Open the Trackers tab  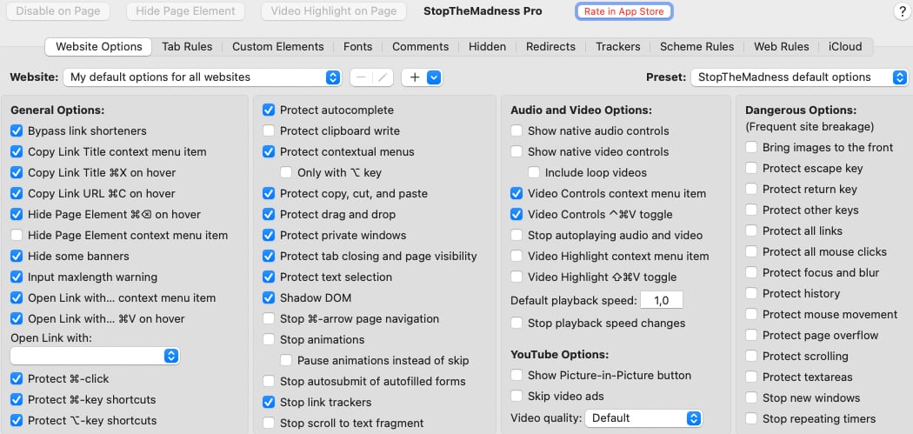click(x=617, y=47)
